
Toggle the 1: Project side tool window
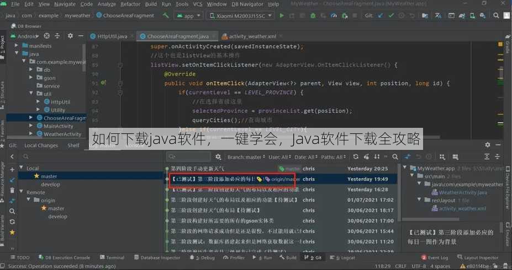pos(3,47)
